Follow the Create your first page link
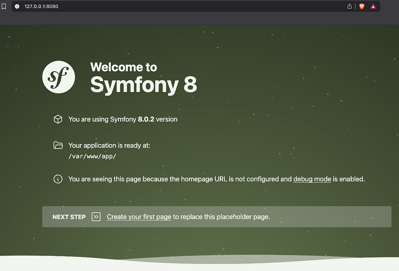 (139, 217)
